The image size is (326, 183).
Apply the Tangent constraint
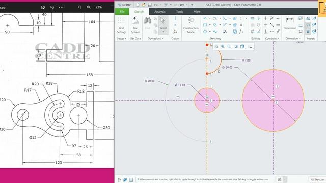[271, 18]
